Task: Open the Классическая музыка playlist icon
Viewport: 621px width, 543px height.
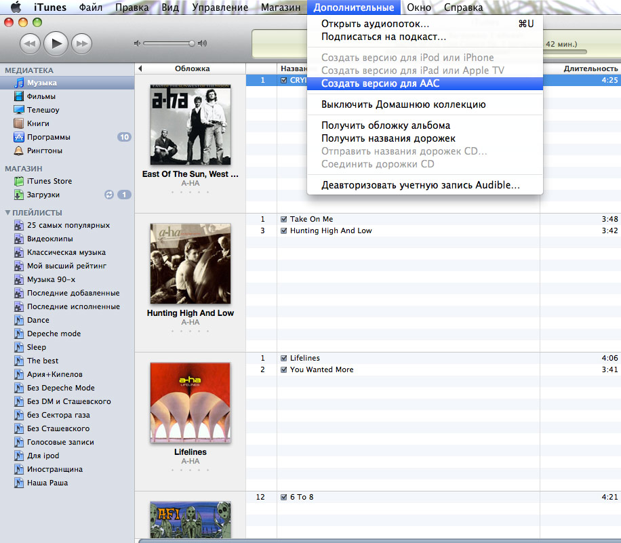Action: point(18,252)
